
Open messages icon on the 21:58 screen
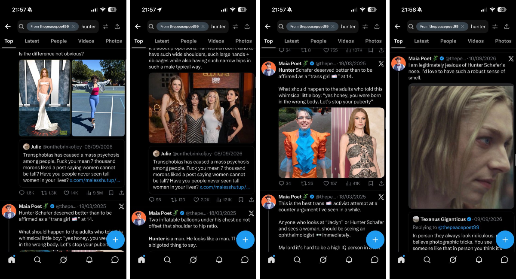[x=504, y=260]
